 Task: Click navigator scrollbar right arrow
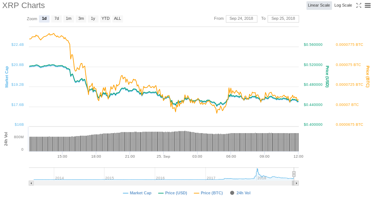[296, 183]
